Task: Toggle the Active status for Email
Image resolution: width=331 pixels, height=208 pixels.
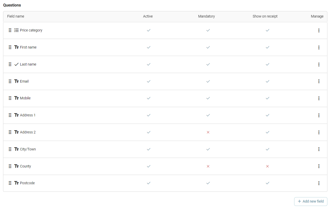Action: click(149, 81)
